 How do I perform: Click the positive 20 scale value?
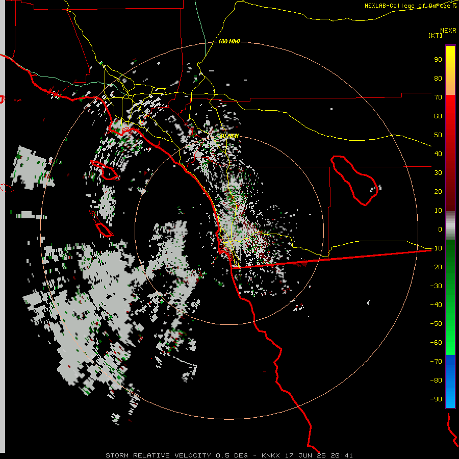point(438,192)
